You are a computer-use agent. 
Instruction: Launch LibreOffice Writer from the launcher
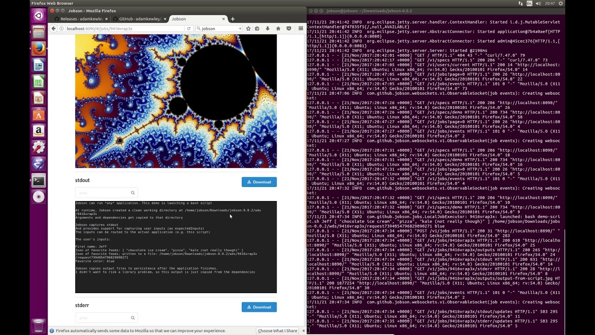pyautogui.click(x=39, y=66)
